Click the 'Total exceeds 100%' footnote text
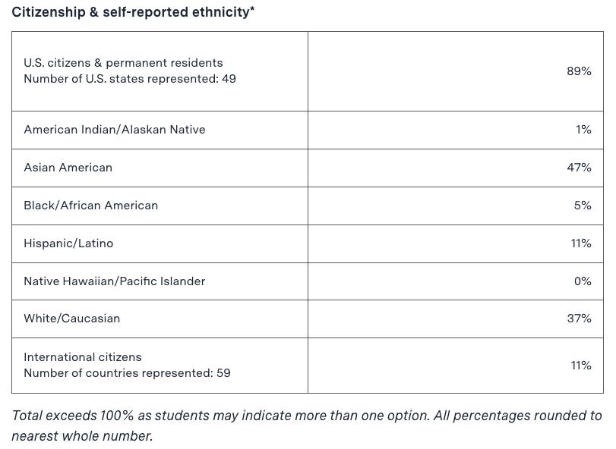 (307, 425)
